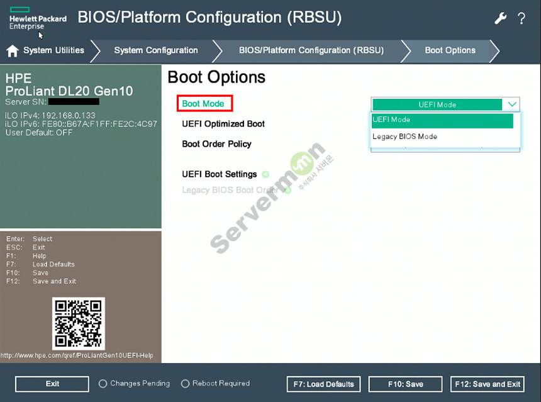Click the home icon beside System Utilities
Screen dimensions: 541x402
[13, 51]
